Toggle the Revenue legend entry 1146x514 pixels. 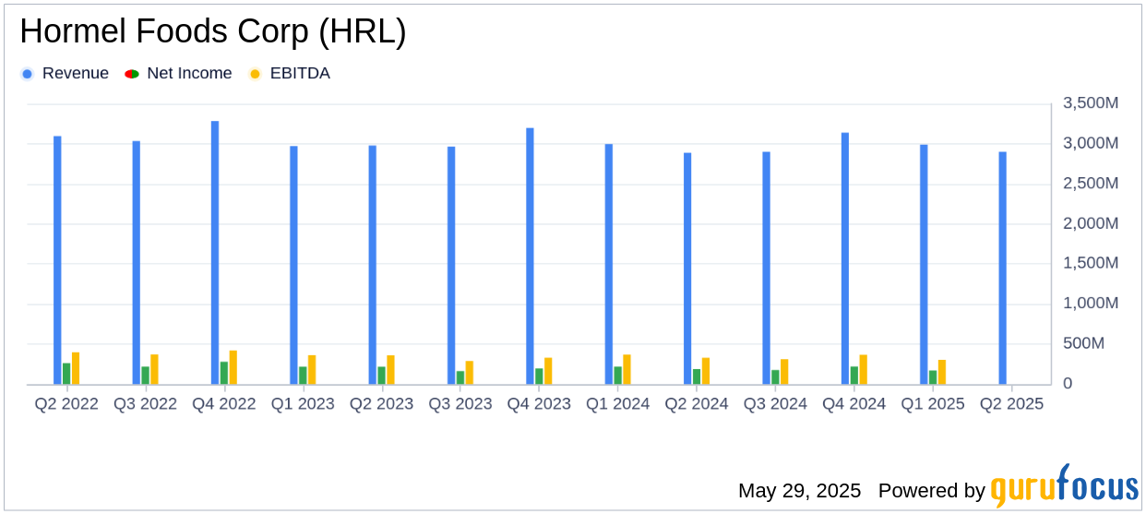(x=65, y=74)
